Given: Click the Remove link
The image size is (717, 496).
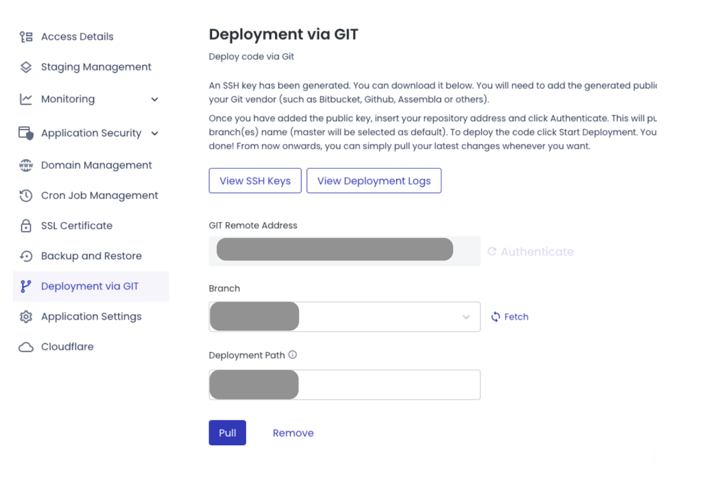Looking at the screenshot, I should coord(293,433).
